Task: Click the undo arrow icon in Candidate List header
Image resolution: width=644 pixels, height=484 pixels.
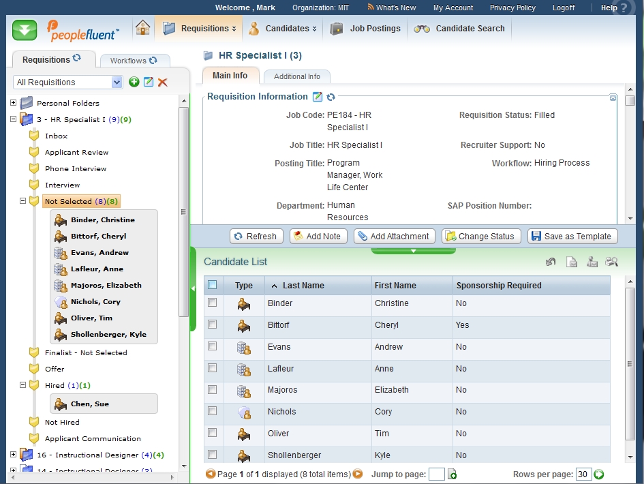Action: coord(551,262)
